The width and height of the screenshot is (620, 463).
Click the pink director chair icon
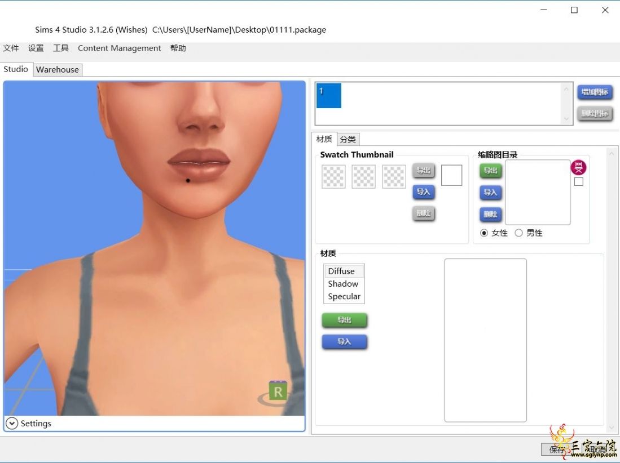(x=578, y=167)
